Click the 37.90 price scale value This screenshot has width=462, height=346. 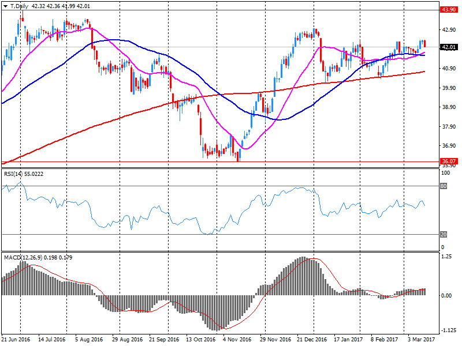pyautogui.click(x=448, y=126)
